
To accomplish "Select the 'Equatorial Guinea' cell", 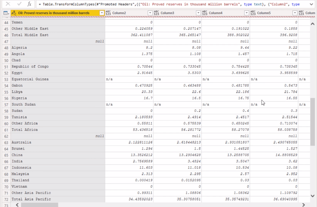I will [x=58, y=79].
